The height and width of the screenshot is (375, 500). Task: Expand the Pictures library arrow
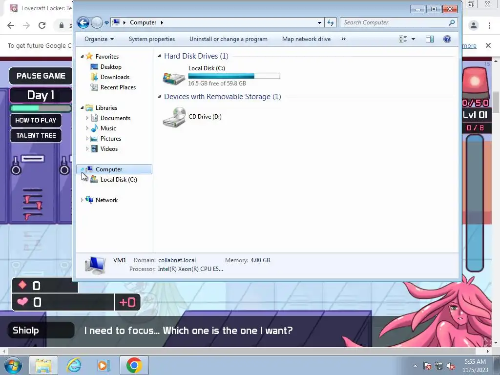(87, 138)
